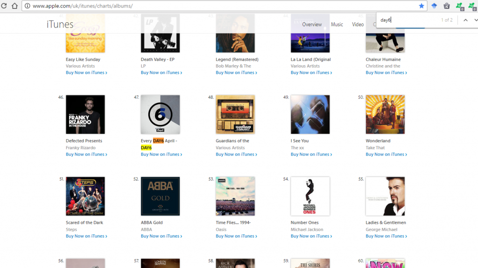Buy Wonderland on iTunes
This screenshot has width=478, height=268.
tap(387, 154)
